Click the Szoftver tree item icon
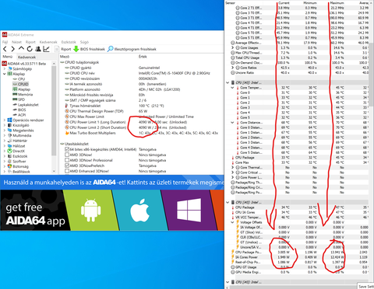This screenshot has height=289, width=374. (9, 162)
